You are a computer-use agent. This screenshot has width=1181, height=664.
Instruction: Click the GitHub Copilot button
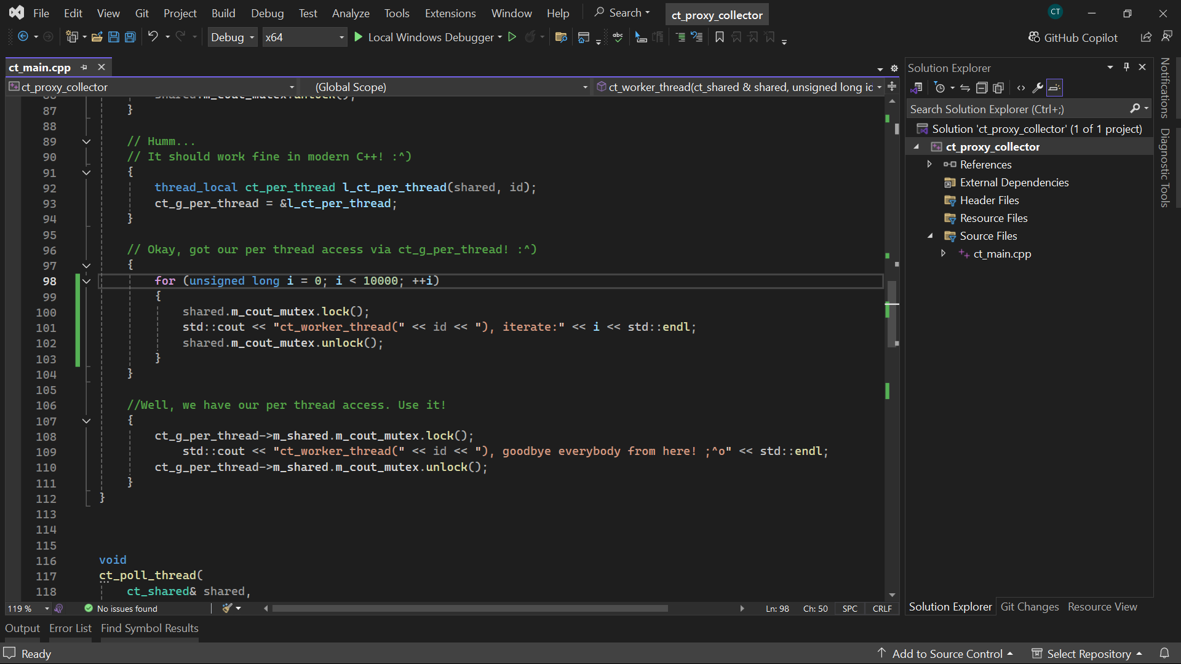point(1073,38)
